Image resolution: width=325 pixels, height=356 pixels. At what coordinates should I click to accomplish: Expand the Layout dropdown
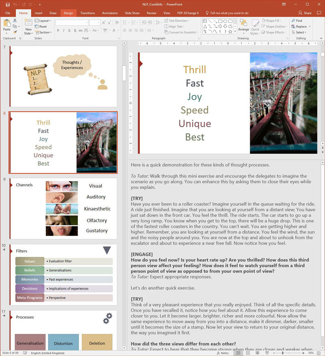pyautogui.click(x=43, y=21)
